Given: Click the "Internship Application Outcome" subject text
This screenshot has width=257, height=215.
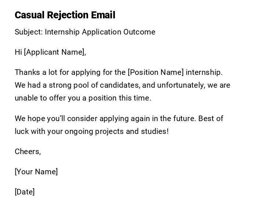Looking at the screenshot, I should 100,32.
